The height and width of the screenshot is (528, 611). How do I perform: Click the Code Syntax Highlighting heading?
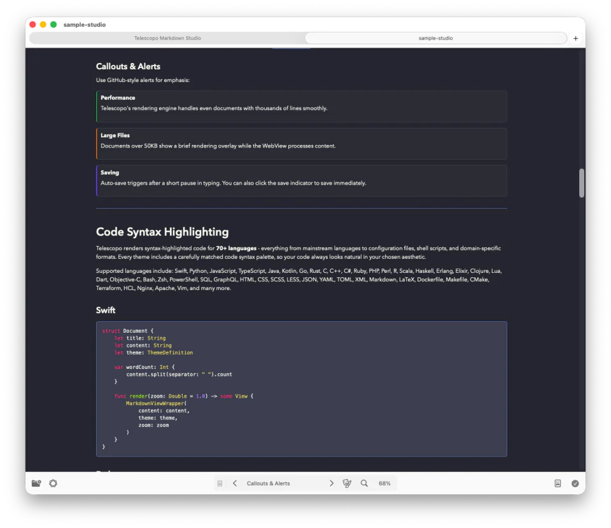pos(162,232)
